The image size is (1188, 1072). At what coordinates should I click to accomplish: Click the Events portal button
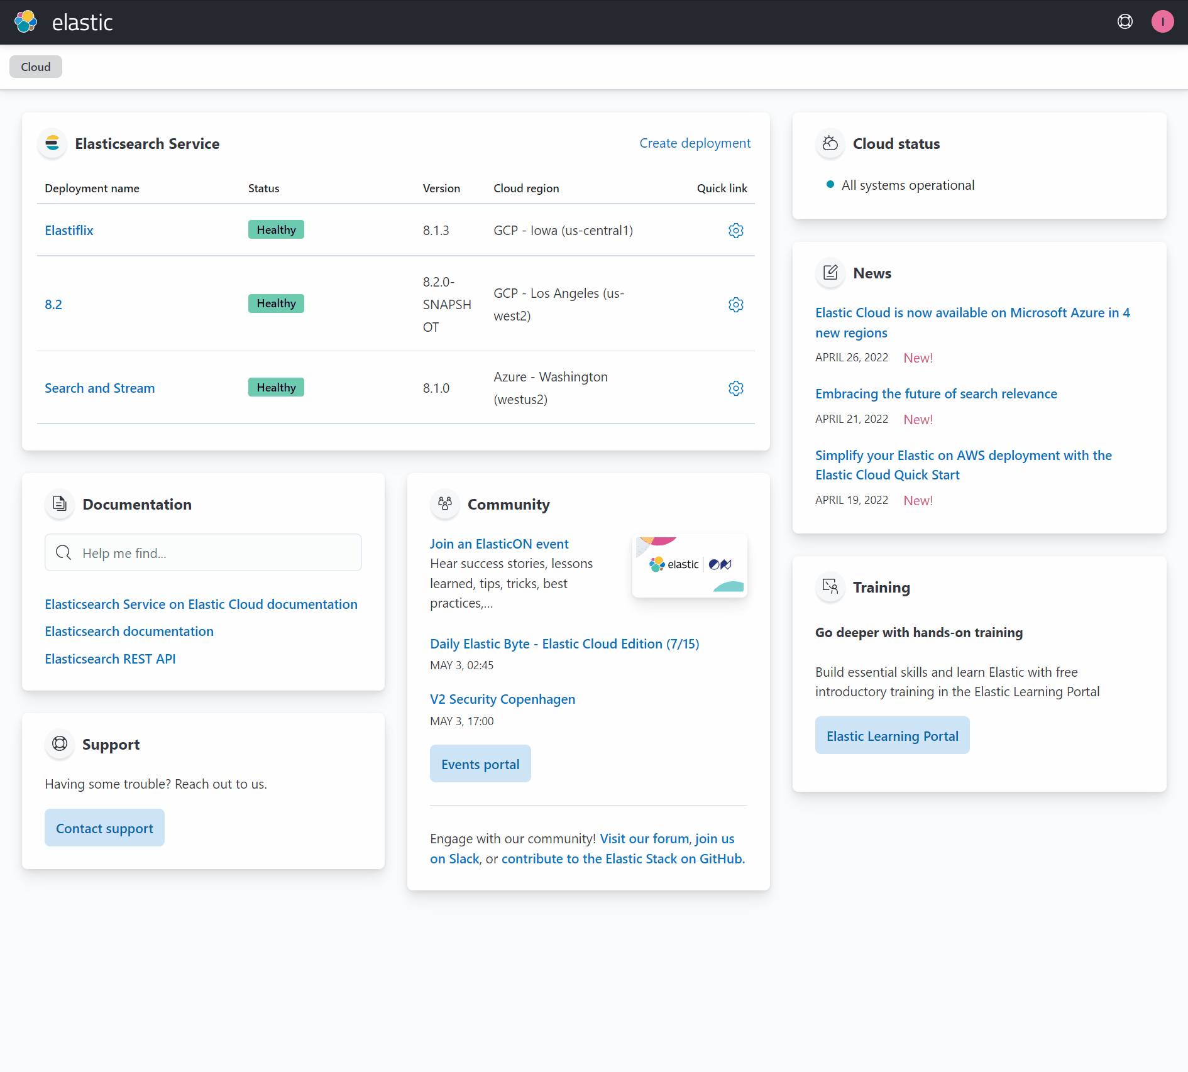[x=480, y=763]
